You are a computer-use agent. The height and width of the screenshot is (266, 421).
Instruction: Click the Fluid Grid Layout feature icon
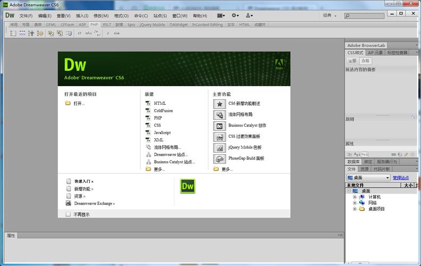tap(219, 115)
